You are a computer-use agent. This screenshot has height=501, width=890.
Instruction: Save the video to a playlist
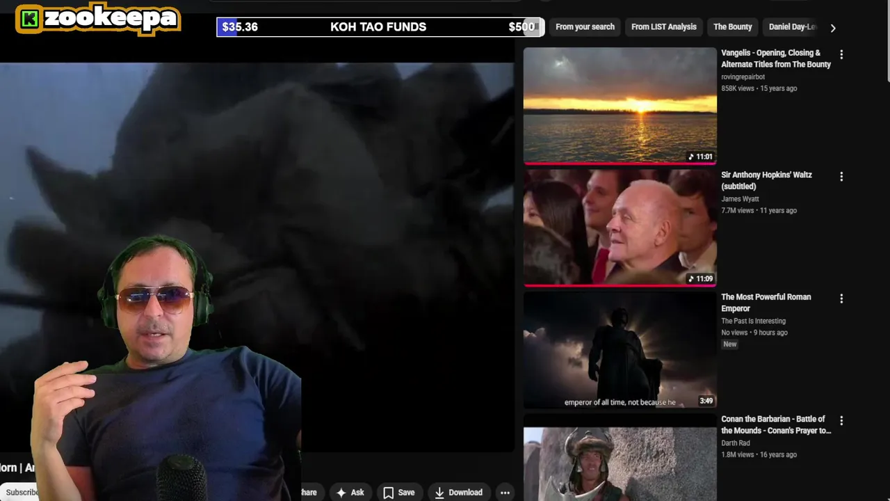click(398, 492)
